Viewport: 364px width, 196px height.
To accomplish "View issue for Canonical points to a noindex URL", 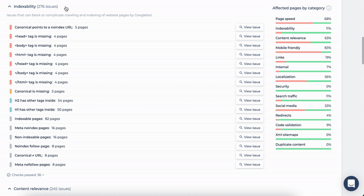I will pos(249,27).
